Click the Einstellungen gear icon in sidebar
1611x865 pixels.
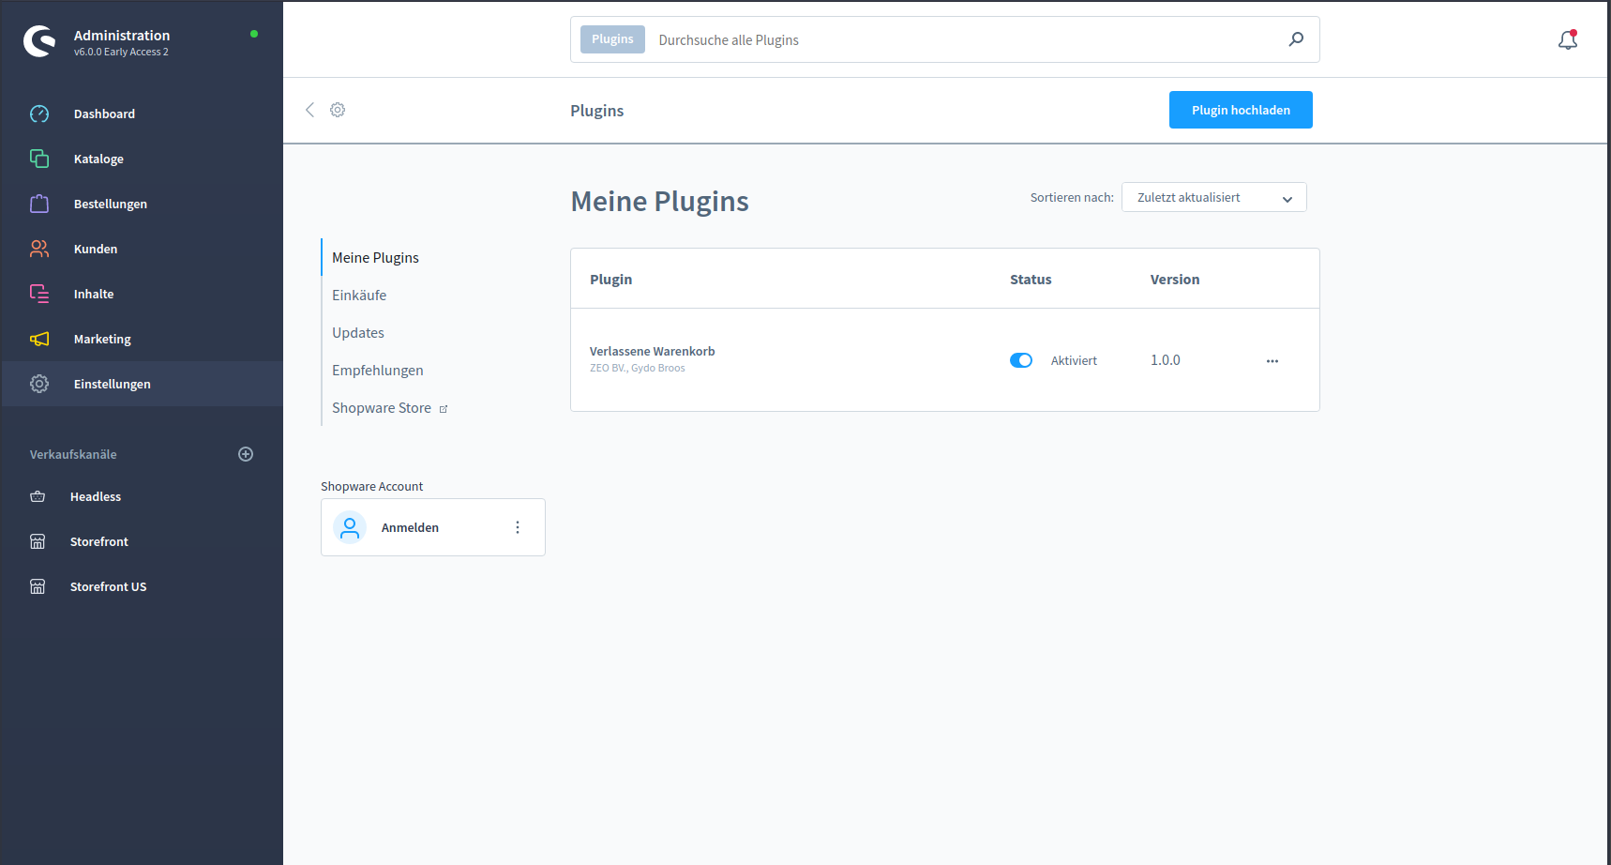(39, 384)
